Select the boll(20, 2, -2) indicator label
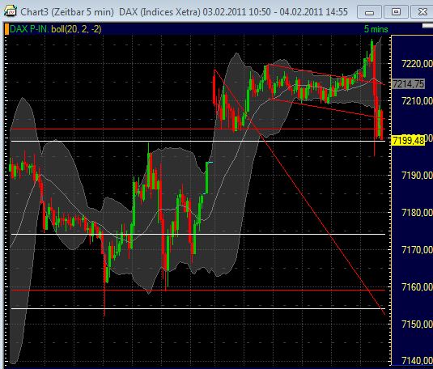 click(x=76, y=29)
